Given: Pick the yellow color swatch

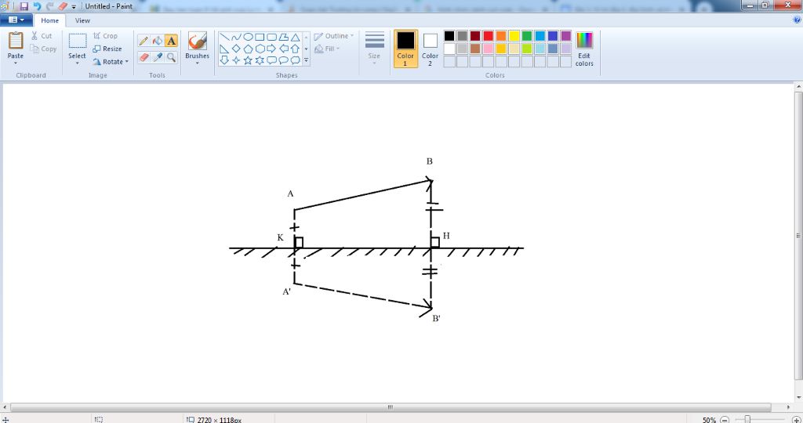Looking at the screenshot, I should 514,36.
